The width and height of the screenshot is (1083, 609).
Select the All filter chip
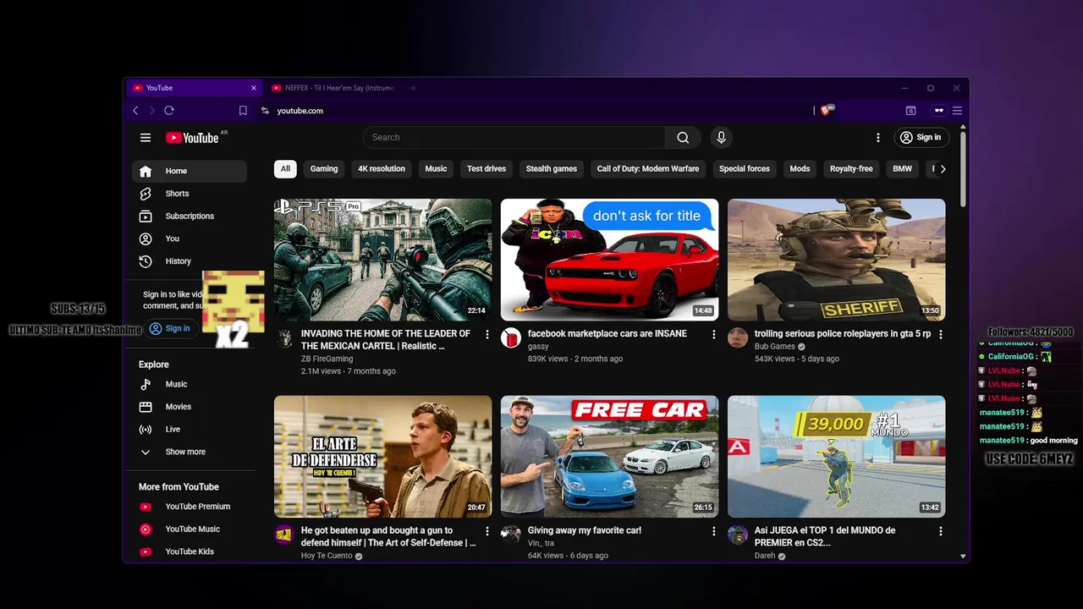pyautogui.click(x=285, y=169)
